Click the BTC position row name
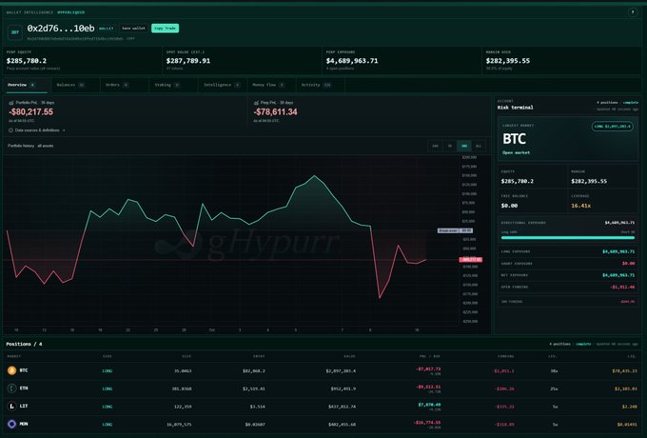This screenshot has width=647, height=438. (24, 370)
